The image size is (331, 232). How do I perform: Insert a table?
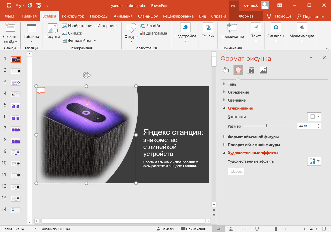coord(31,34)
